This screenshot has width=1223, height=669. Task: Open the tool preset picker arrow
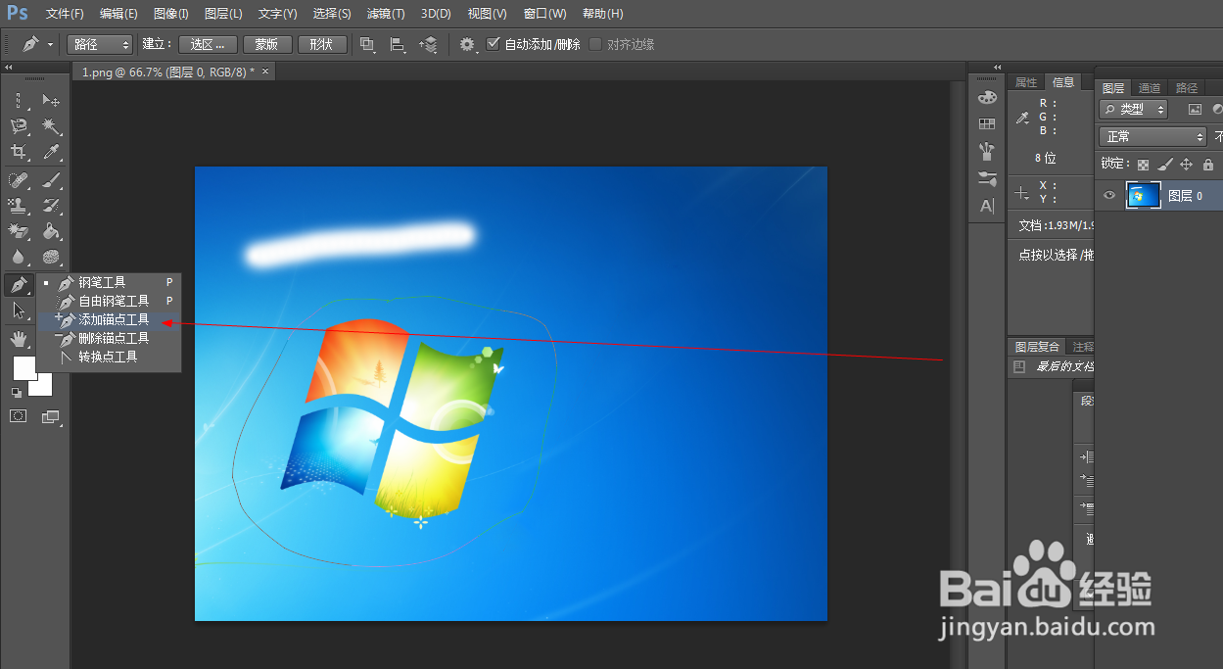point(50,45)
